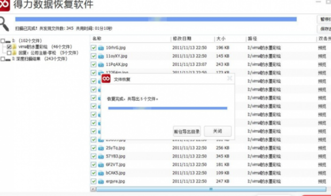The image size is (331, 196).
Task: Uncheck the checkbox for 10rhrG.jpg
Action: 94,48
